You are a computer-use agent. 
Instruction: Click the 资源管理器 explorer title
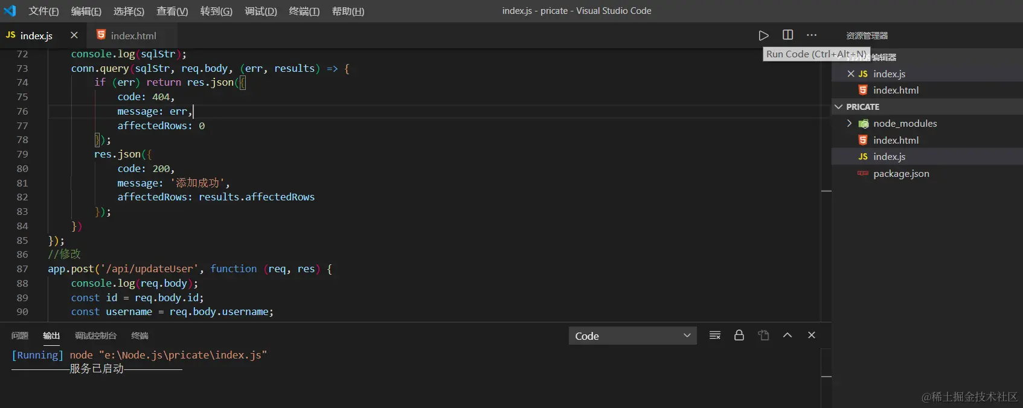pyautogui.click(x=867, y=36)
